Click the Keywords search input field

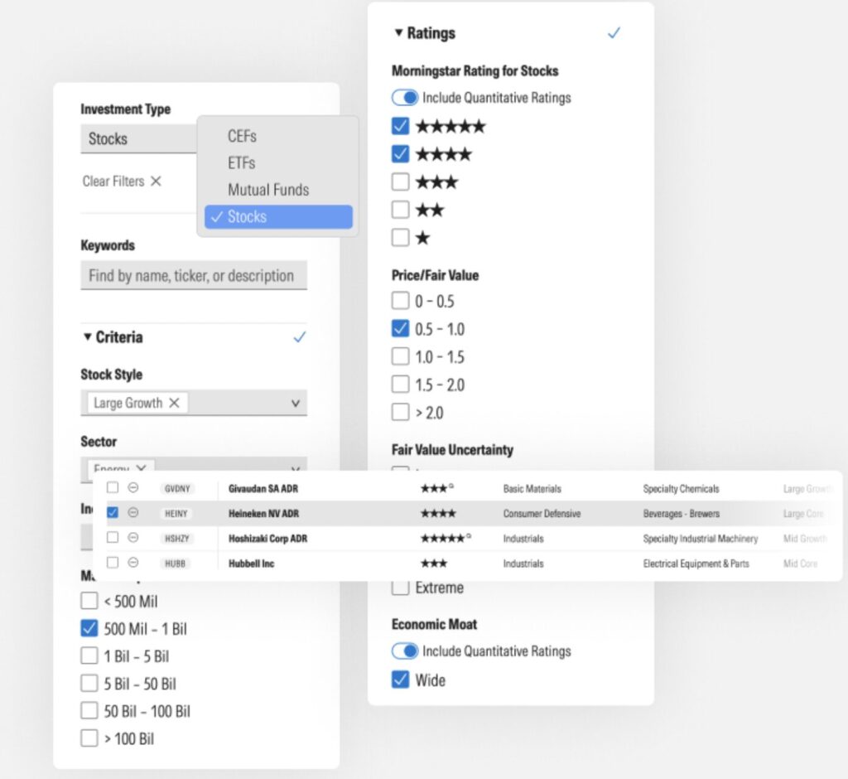pyautogui.click(x=194, y=276)
